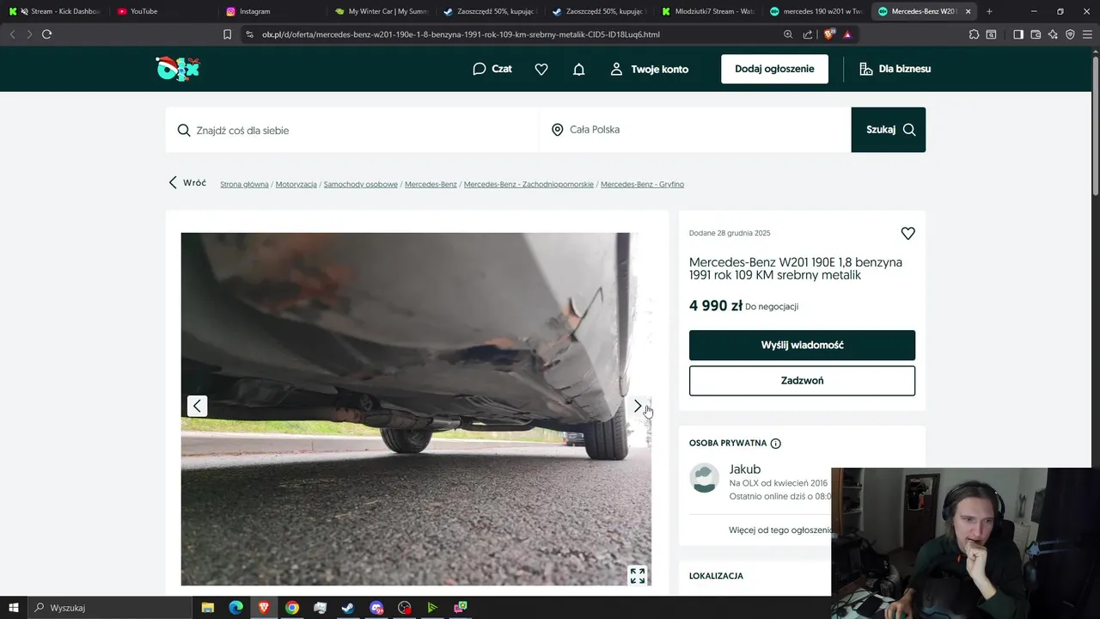1100x619 pixels.
Task: Open notifications bell
Action: pyautogui.click(x=579, y=69)
